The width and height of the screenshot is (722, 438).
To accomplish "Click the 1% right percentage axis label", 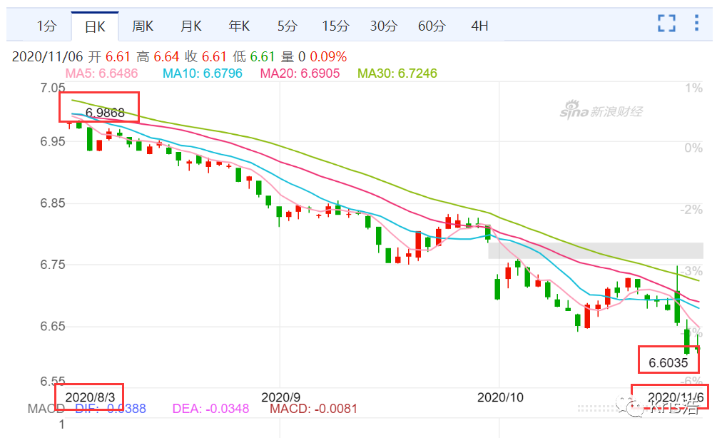I will tap(693, 88).
